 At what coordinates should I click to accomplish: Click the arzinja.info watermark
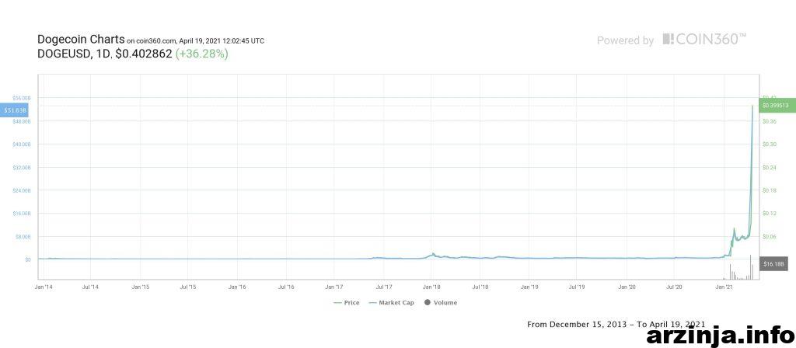719,336
